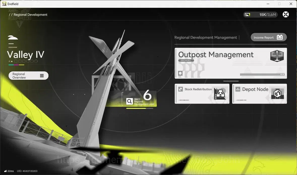Click the Stock Redistribution depot icon
The height and width of the screenshot is (175, 297).
click(220, 94)
